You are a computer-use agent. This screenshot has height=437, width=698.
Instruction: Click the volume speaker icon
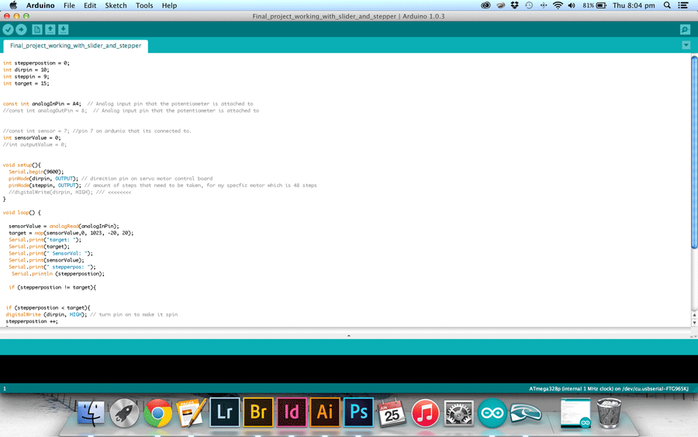(x=572, y=5)
